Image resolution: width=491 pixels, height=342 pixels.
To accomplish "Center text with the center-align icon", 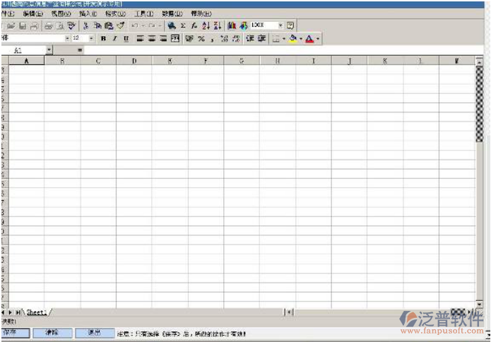I will click(x=152, y=39).
